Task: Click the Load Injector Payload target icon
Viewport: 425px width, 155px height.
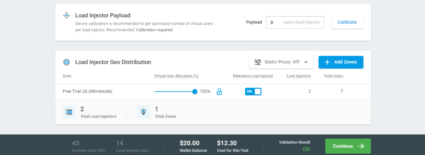Action: (x=66, y=15)
